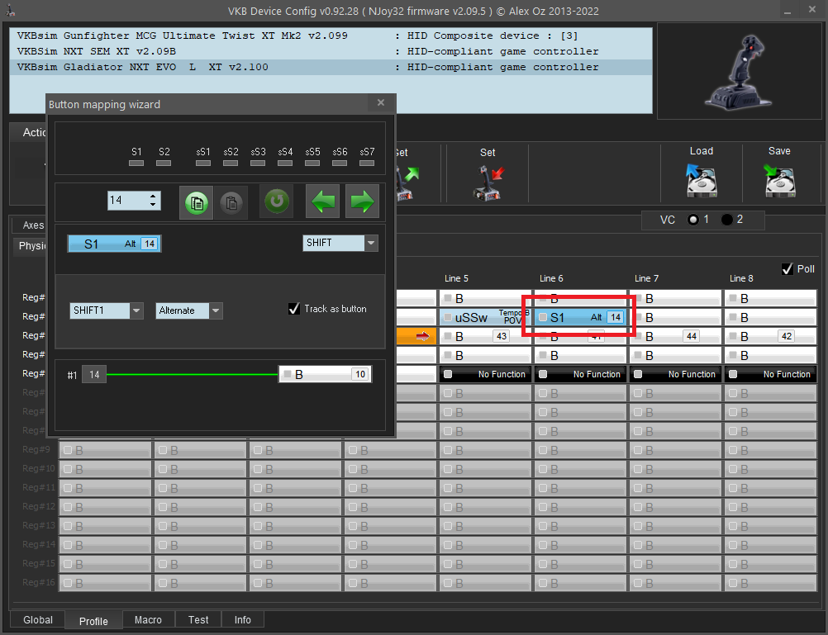The width and height of the screenshot is (828, 635).
Task: Click the circular reset arrow button
Action: pos(276,201)
